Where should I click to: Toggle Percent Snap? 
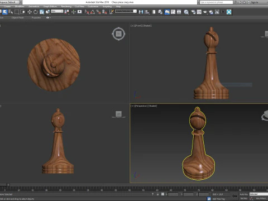point(98,12)
